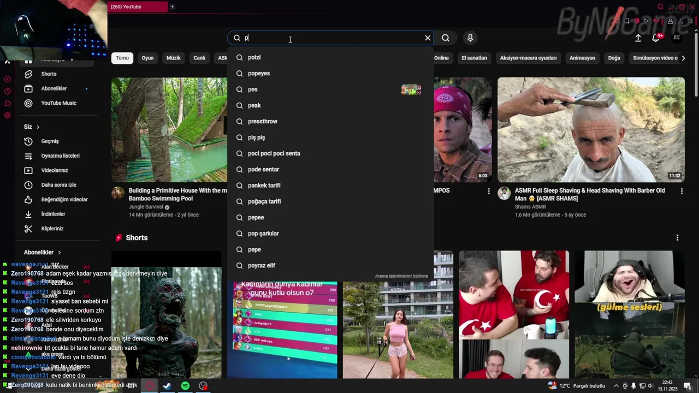Screen dimensions: 699x393
Task: Start voice search with microphone icon
Action: pos(470,38)
